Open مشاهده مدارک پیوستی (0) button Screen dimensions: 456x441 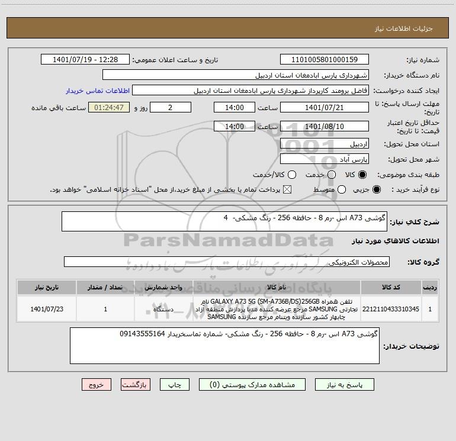252,385
